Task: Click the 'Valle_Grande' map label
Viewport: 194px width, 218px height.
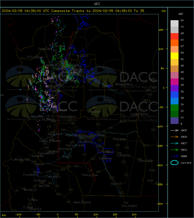Action: tap(75, 145)
